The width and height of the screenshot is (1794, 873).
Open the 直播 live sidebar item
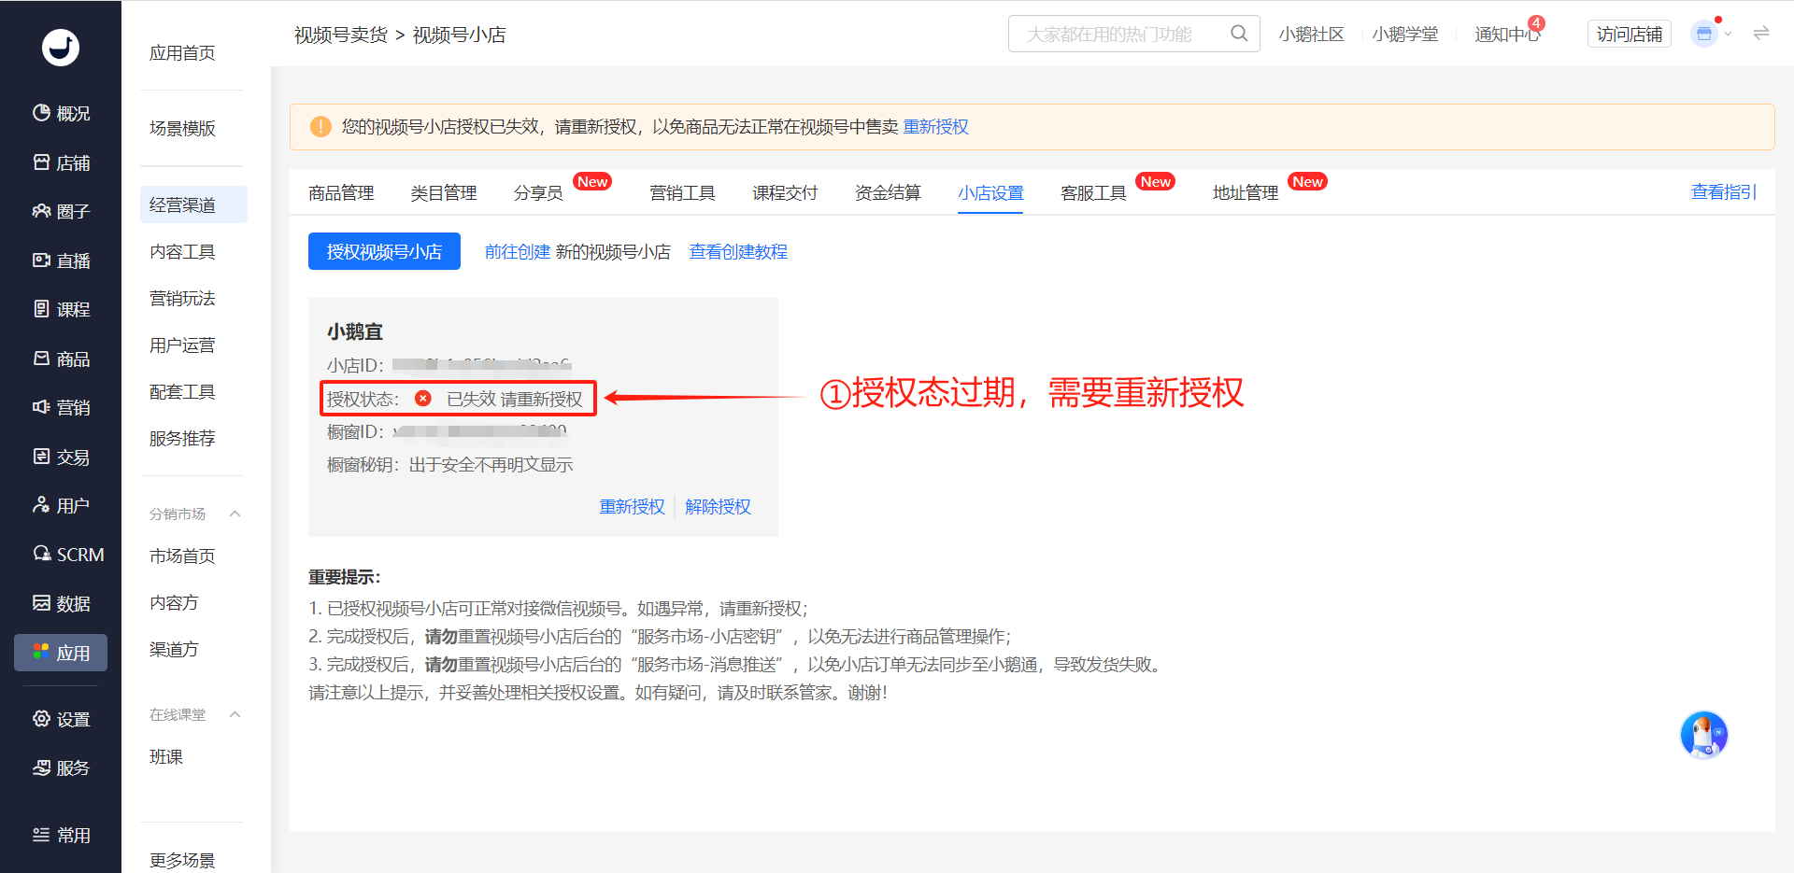click(61, 260)
